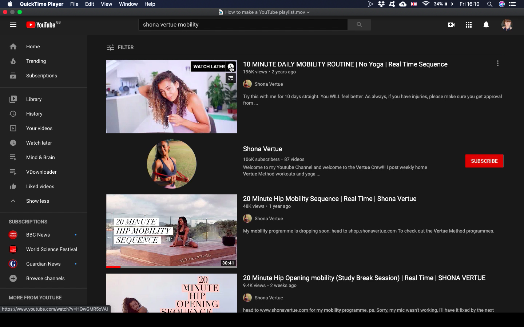524x327 pixels.
Task: Click the menu bar clock Fri 16:10
Action: pos(469,4)
